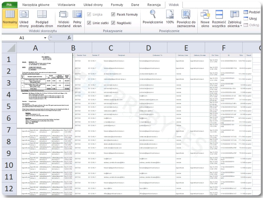Toggle the Linie siatki checkbox

(89, 23)
